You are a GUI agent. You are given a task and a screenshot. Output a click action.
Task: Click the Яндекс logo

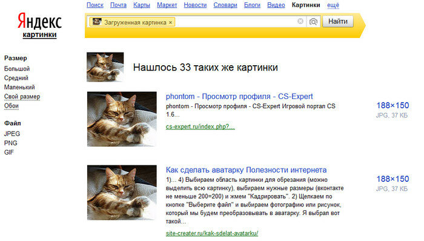(39, 21)
